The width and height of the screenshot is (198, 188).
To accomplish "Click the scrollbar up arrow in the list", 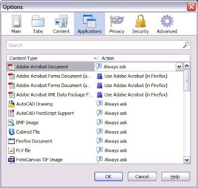I will click(x=187, y=66).
